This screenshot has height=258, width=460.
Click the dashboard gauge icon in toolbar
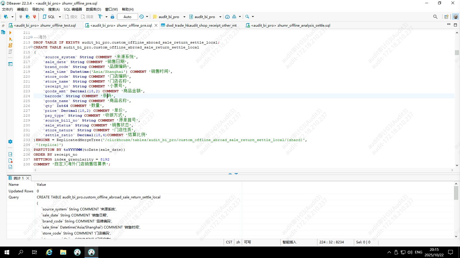(227, 17)
